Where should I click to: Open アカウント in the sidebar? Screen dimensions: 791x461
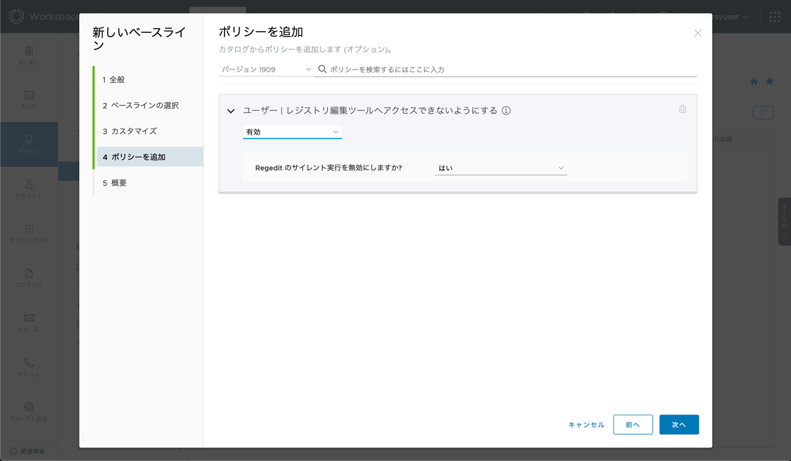tap(29, 189)
